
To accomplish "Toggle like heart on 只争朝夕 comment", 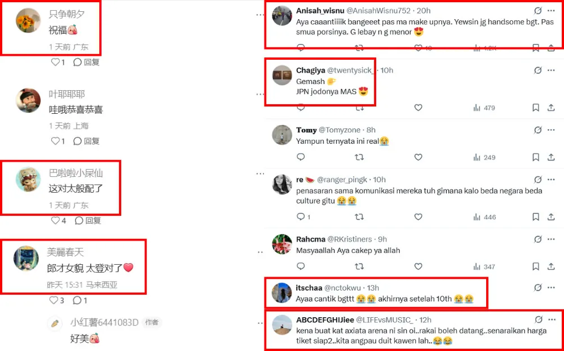I will pyautogui.click(x=55, y=63).
